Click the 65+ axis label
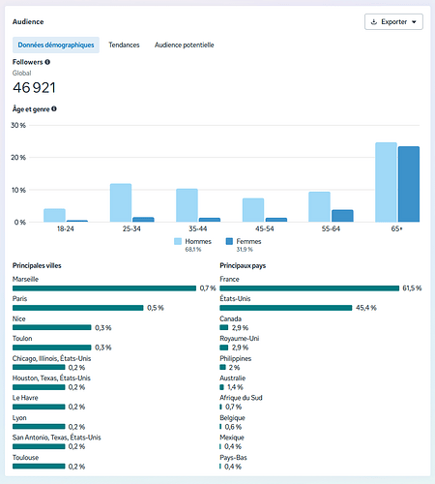This screenshot has width=435, height=484. pos(397,228)
